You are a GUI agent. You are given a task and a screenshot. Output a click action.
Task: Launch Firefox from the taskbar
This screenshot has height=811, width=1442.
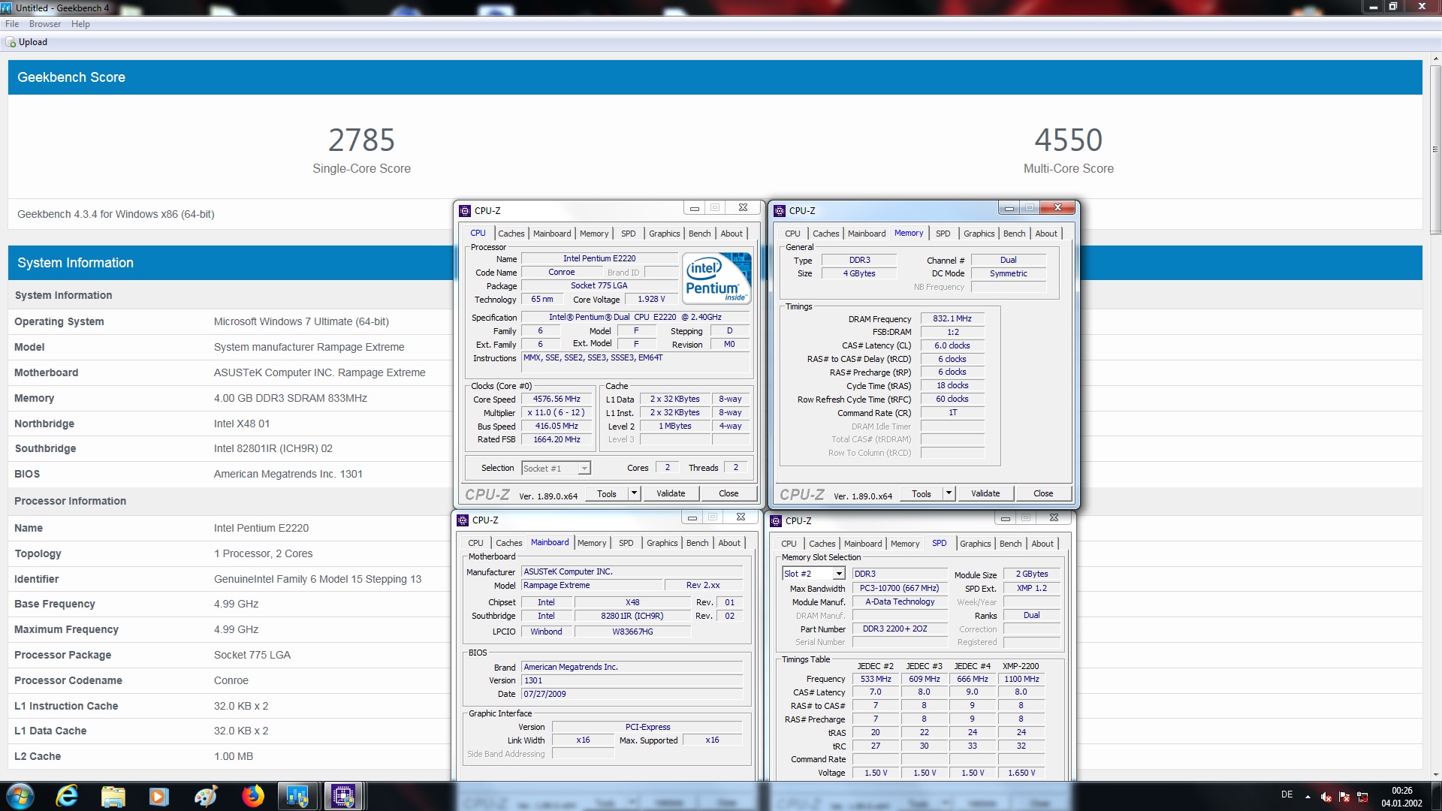point(252,796)
